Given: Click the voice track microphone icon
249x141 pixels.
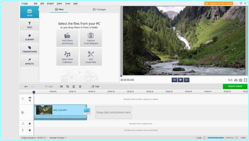Looking at the screenshot, I should pos(23,130).
